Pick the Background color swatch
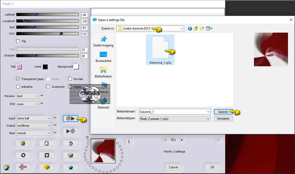Viewport: 295px width, 174px height. [76, 67]
